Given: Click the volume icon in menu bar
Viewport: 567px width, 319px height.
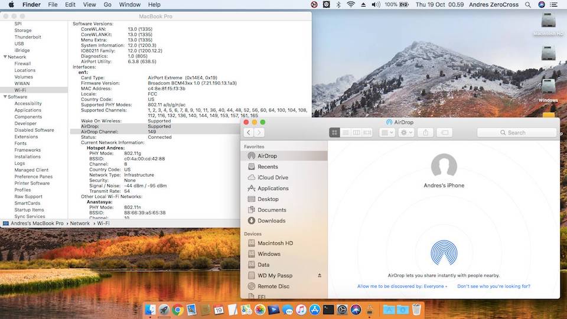Looking at the screenshot, I should coord(376,5).
